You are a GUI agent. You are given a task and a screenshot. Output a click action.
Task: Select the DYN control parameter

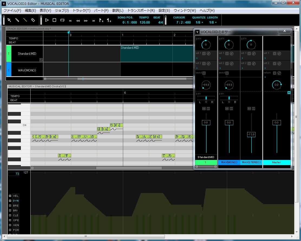[x=16, y=201]
